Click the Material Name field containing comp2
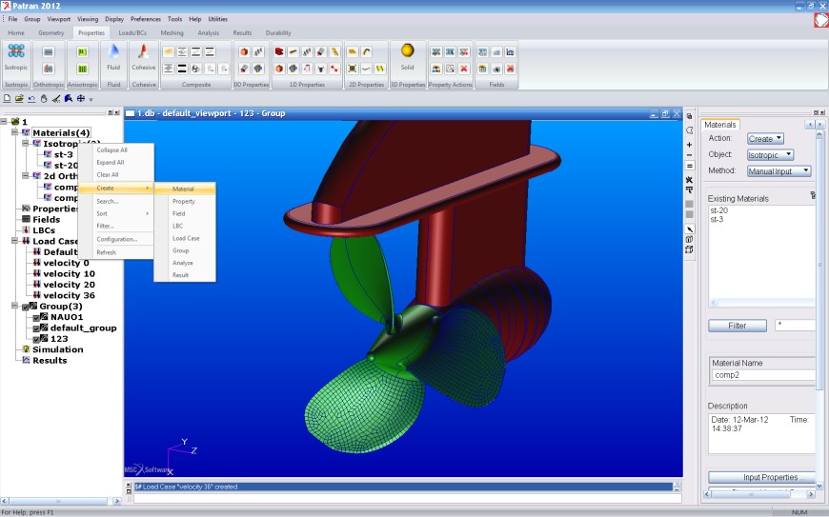The width and height of the screenshot is (829, 517). [x=763, y=375]
